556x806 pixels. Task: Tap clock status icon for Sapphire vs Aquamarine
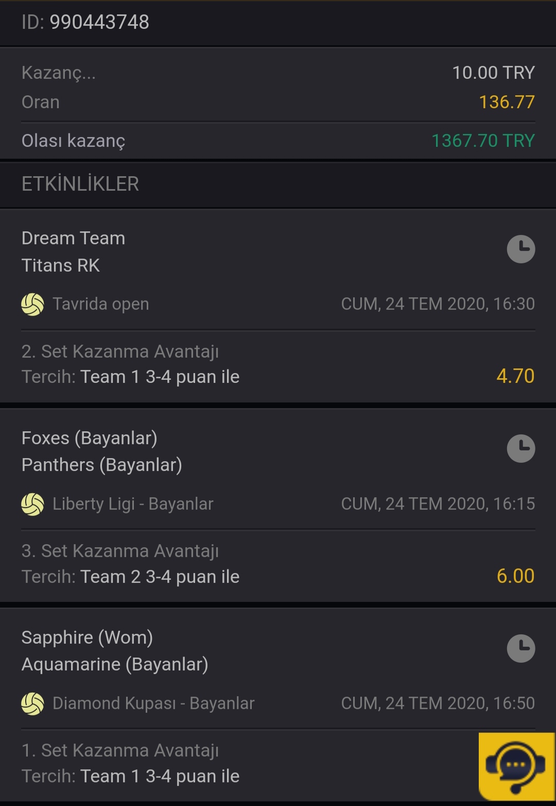point(521,648)
